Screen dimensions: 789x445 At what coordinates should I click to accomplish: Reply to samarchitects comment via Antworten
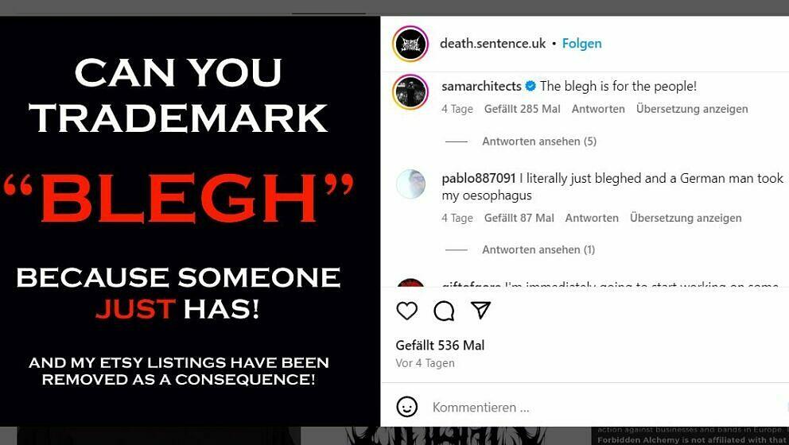(x=597, y=109)
